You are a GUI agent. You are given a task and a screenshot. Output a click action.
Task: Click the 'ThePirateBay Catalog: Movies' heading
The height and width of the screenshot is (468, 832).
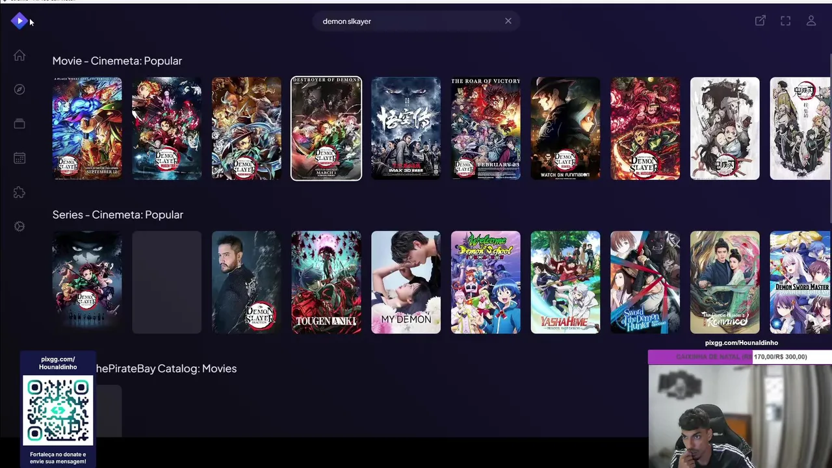click(166, 369)
